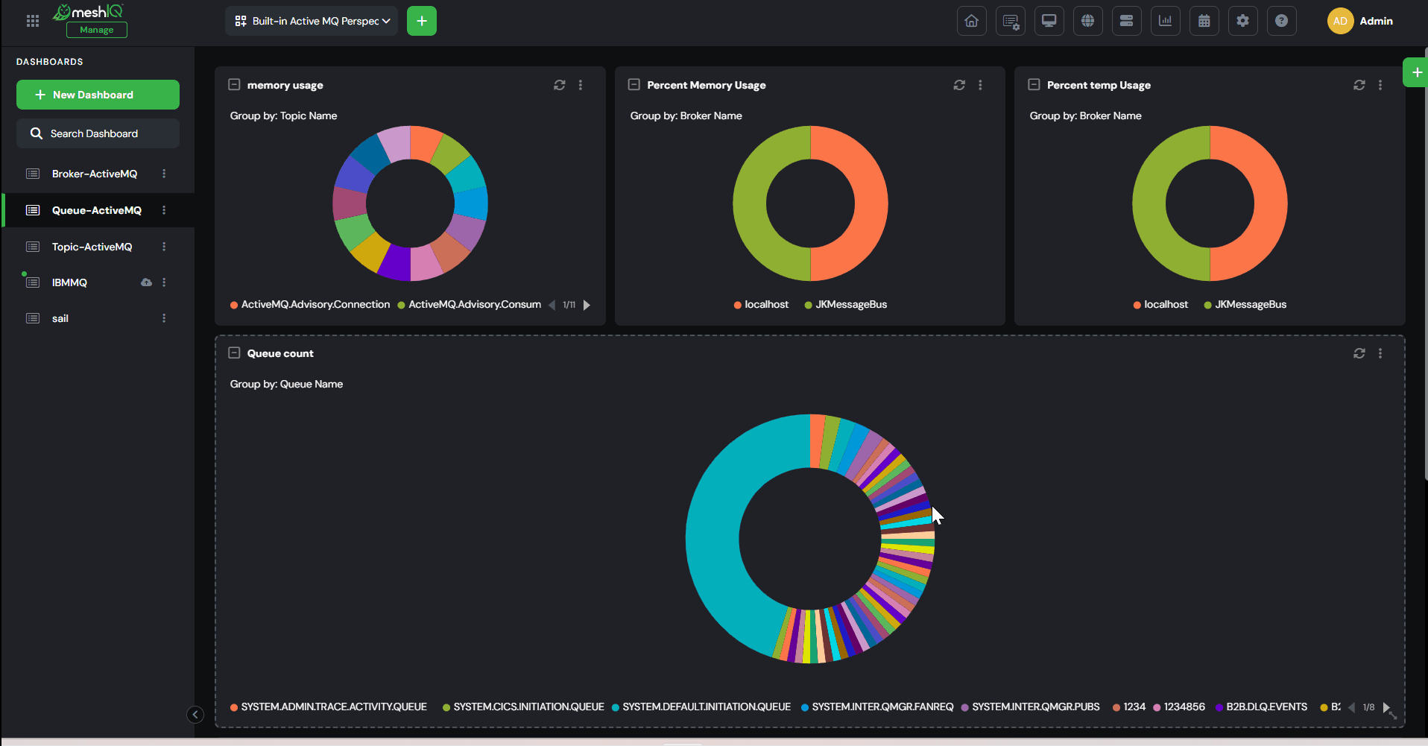Go to the next memory usage legend page
The height and width of the screenshot is (746, 1428).
587,305
